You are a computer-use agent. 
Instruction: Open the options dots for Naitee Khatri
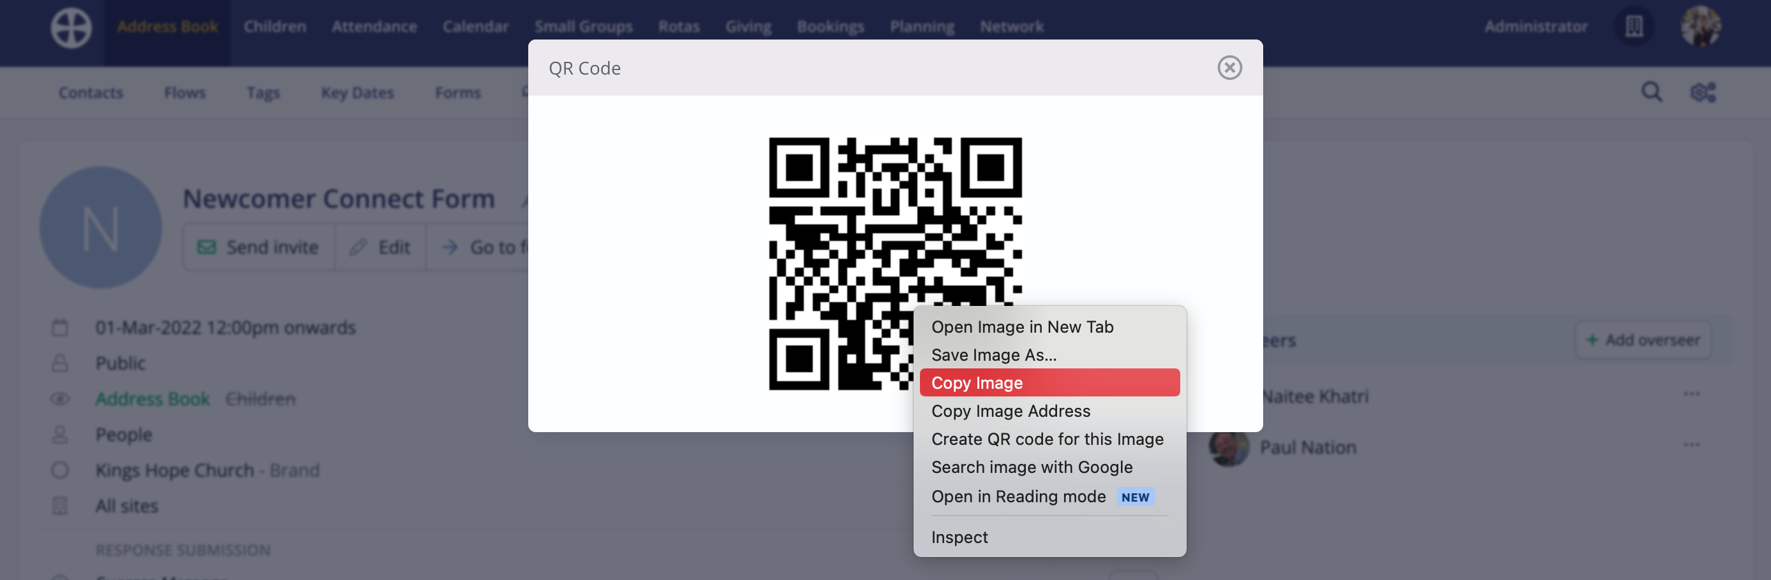point(1691,394)
